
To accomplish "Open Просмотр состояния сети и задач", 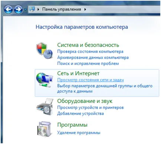I will point(91,80).
